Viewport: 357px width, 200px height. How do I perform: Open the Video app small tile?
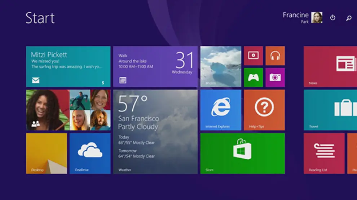pos(253,56)
